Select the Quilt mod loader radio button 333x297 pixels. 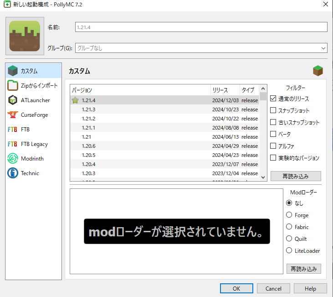289,239
